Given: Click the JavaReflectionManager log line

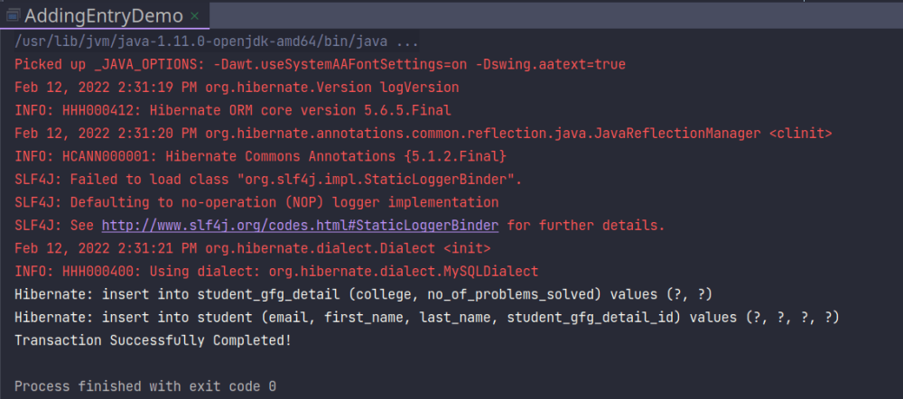Looking at the screenshot, I should pos(422,134).
